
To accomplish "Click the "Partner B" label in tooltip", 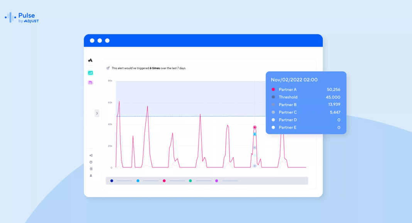I will 288,105.
